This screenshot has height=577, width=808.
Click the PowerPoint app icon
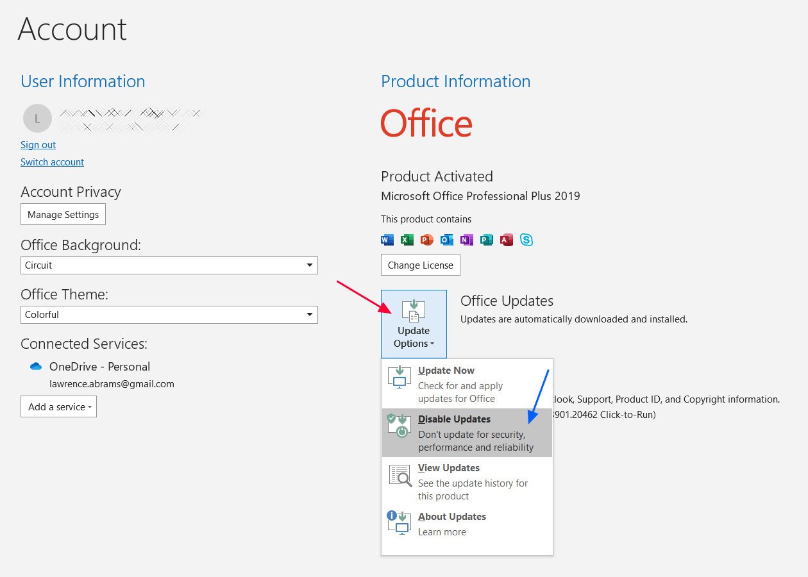pos(427,240)
